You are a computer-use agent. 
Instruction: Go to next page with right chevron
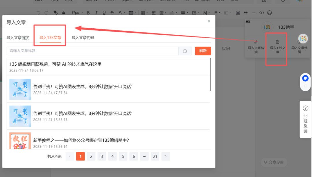pos(166,156)
